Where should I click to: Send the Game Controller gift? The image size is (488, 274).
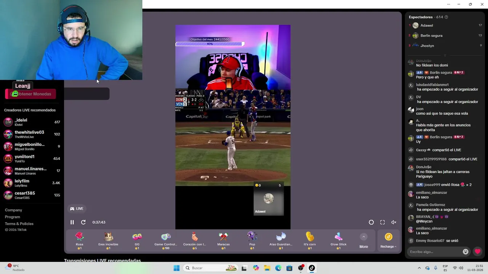[166, 241]
